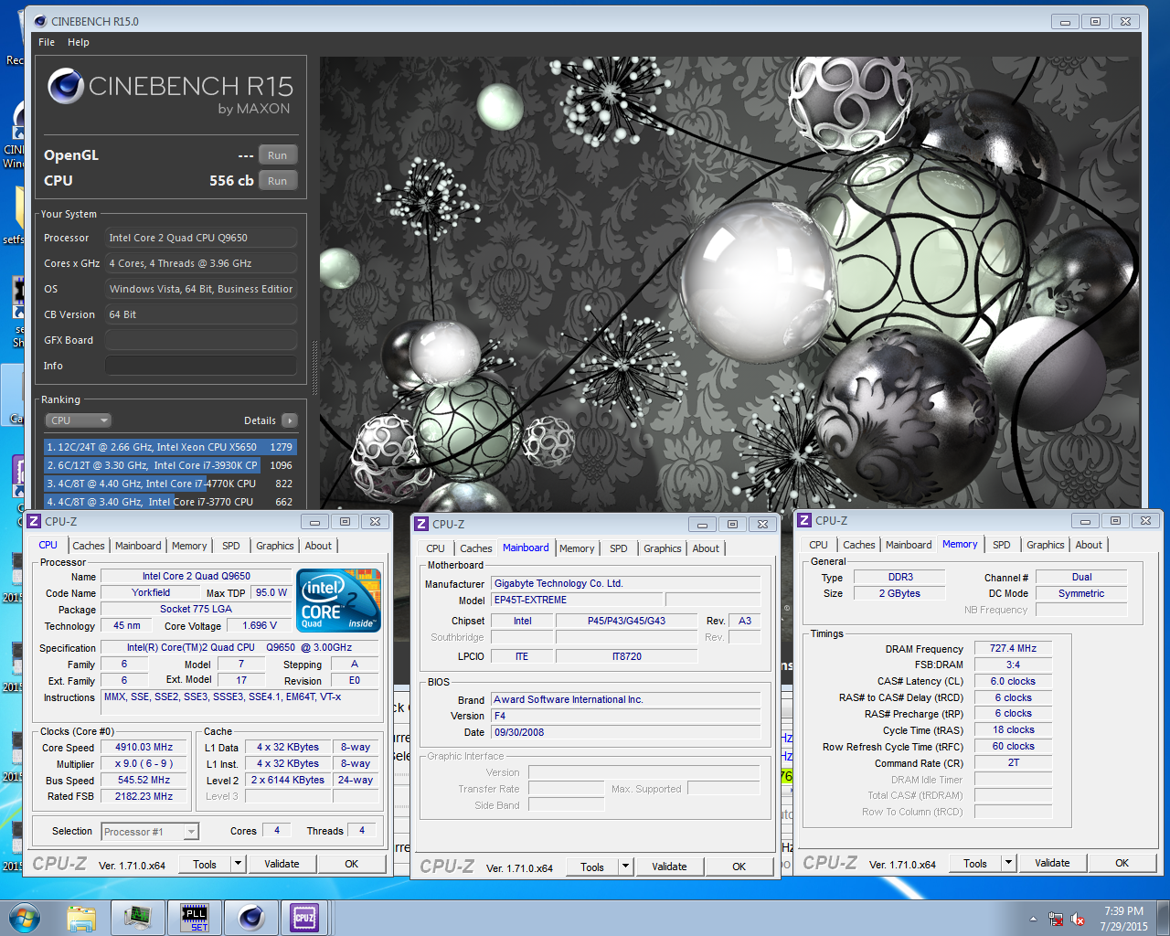Open Tools dropdown arrow in Mainboard window

point(625,867)
